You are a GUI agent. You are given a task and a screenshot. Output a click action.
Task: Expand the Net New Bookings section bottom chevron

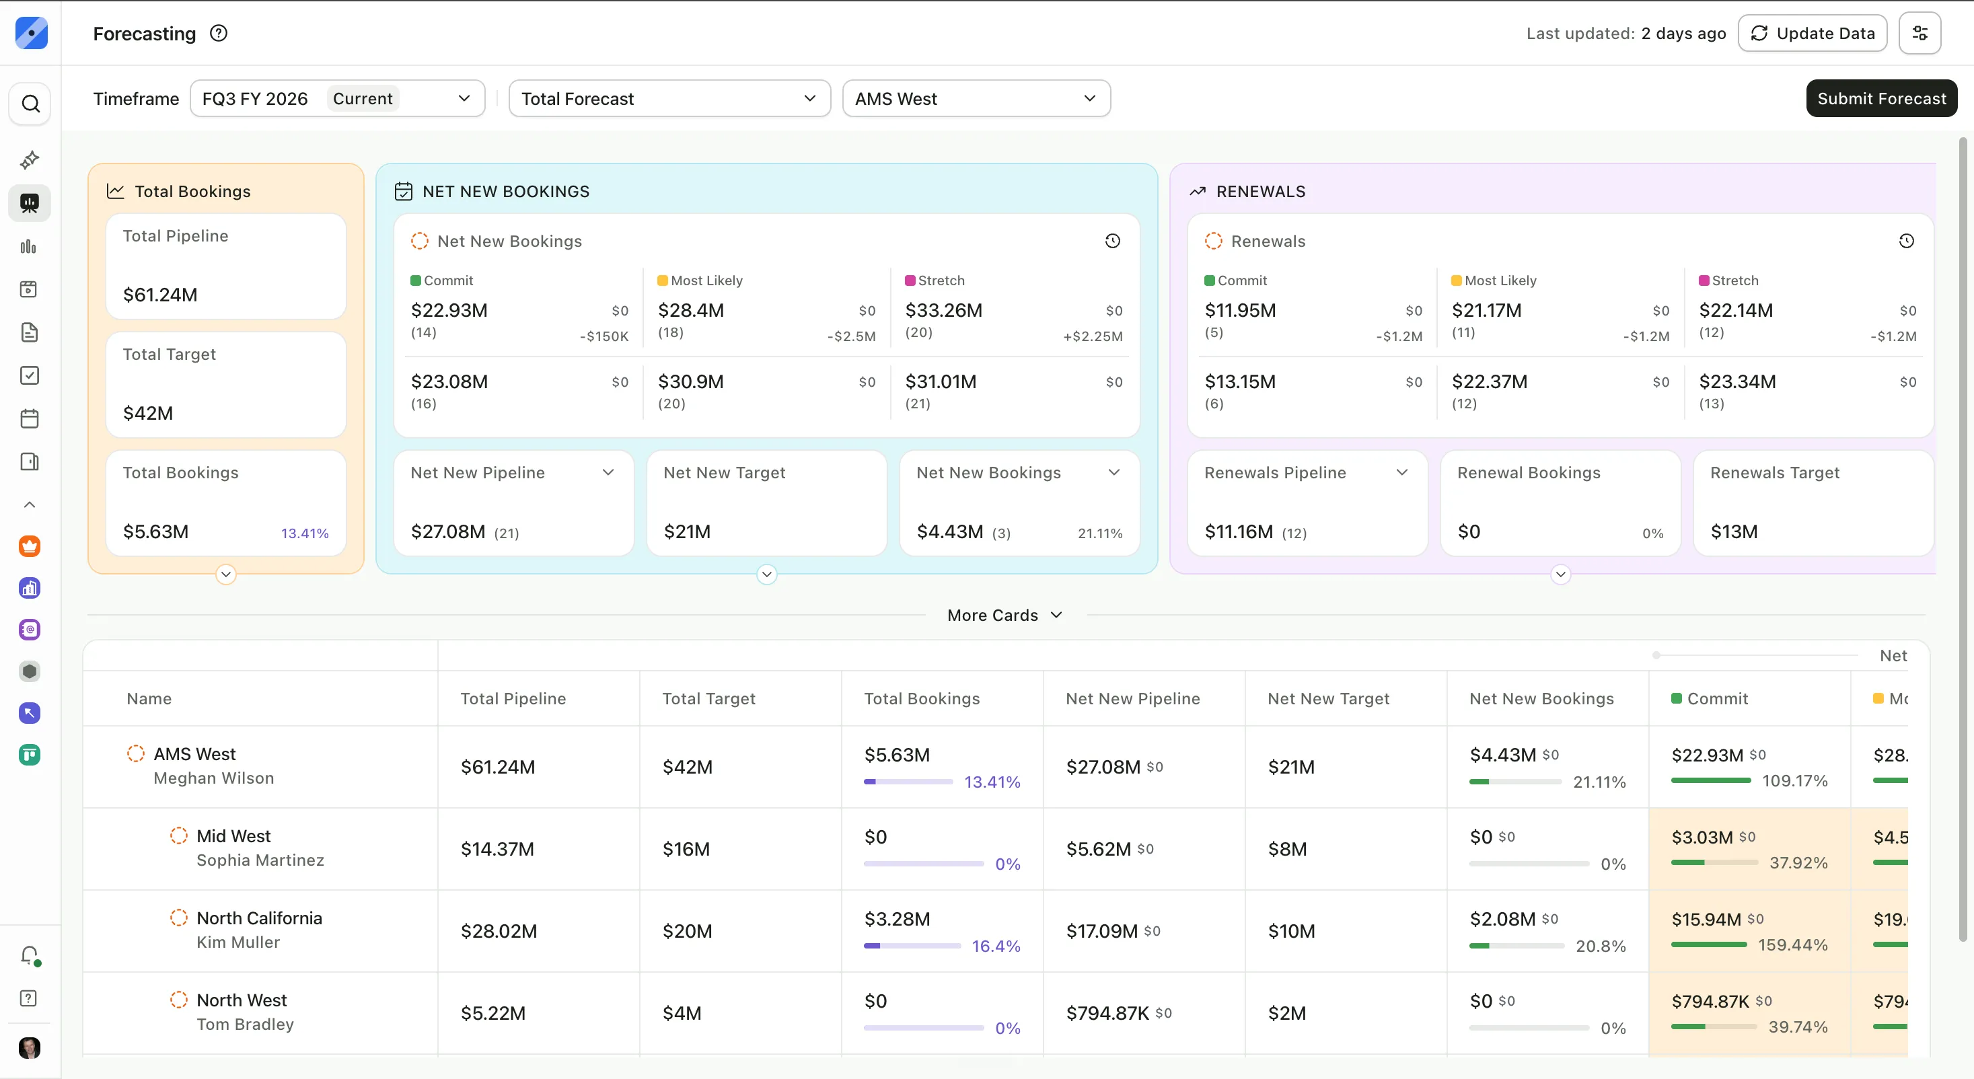pyautogui.click(x=767, y=574)
